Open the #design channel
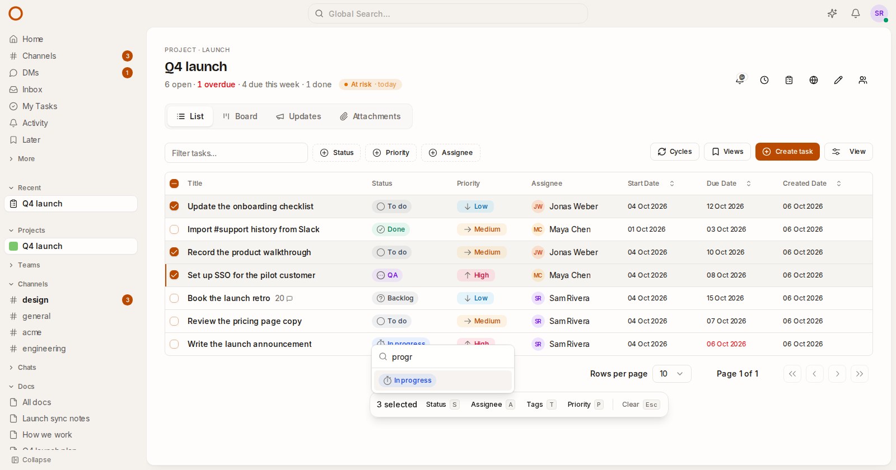This screenshot has height=470, width=896. (x=71, y=300)
